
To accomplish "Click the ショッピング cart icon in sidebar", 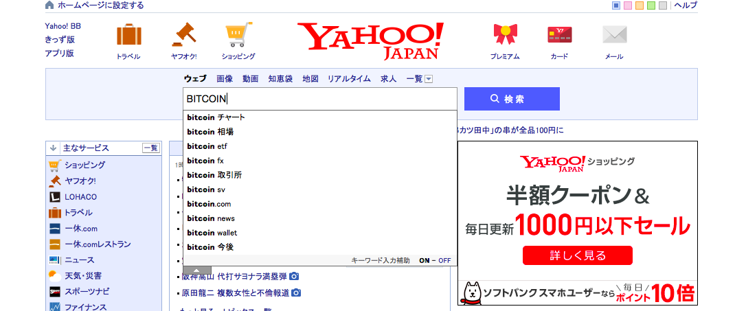I will (55, 165).
